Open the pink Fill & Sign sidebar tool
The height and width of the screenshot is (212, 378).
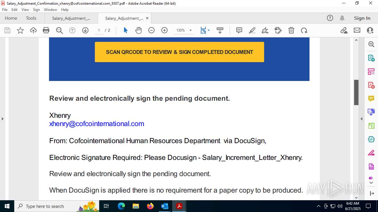371,153
